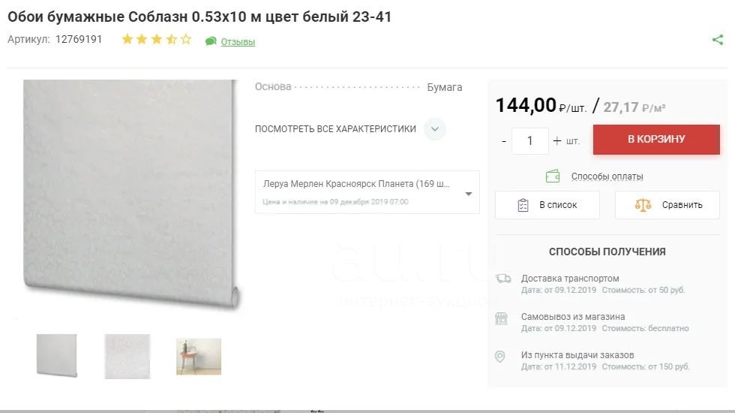Open the Отзывы reviews link
Viewport: 735px width, 413px height.
238,42
